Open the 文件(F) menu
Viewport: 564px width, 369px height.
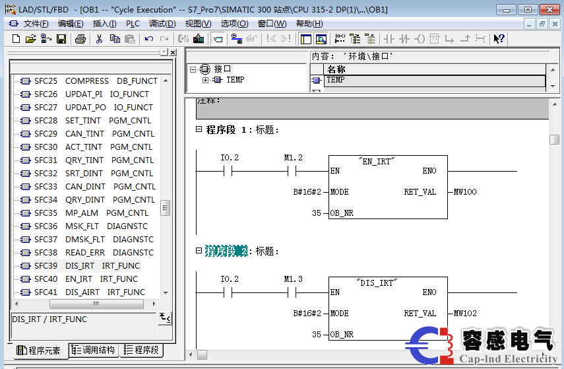point(36,24)
